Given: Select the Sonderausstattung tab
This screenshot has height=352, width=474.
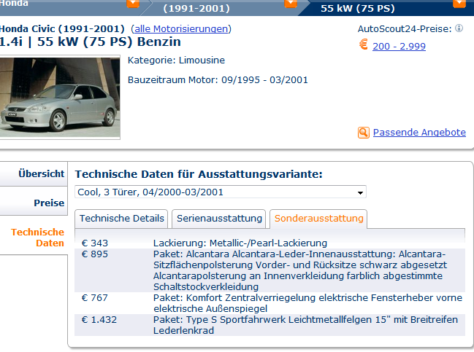Looking at the screenshot, I should pyautogui.click(x=318, y=219).
